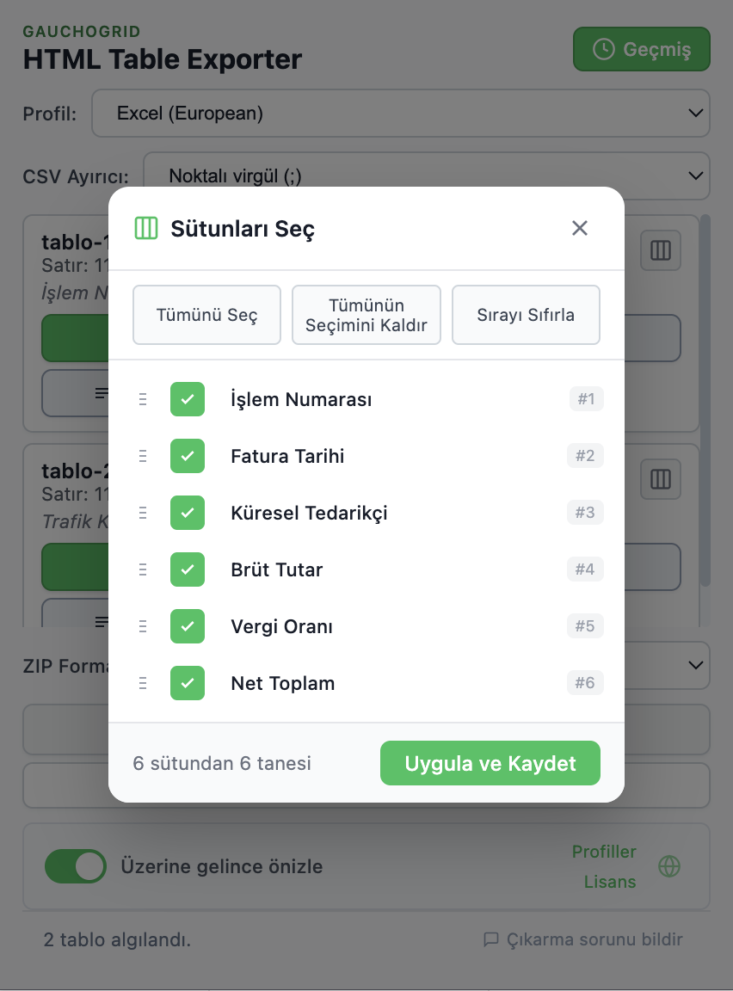Uncheck the Fatura Tarihi column
The image size is (733, 991).
[188, 456]
